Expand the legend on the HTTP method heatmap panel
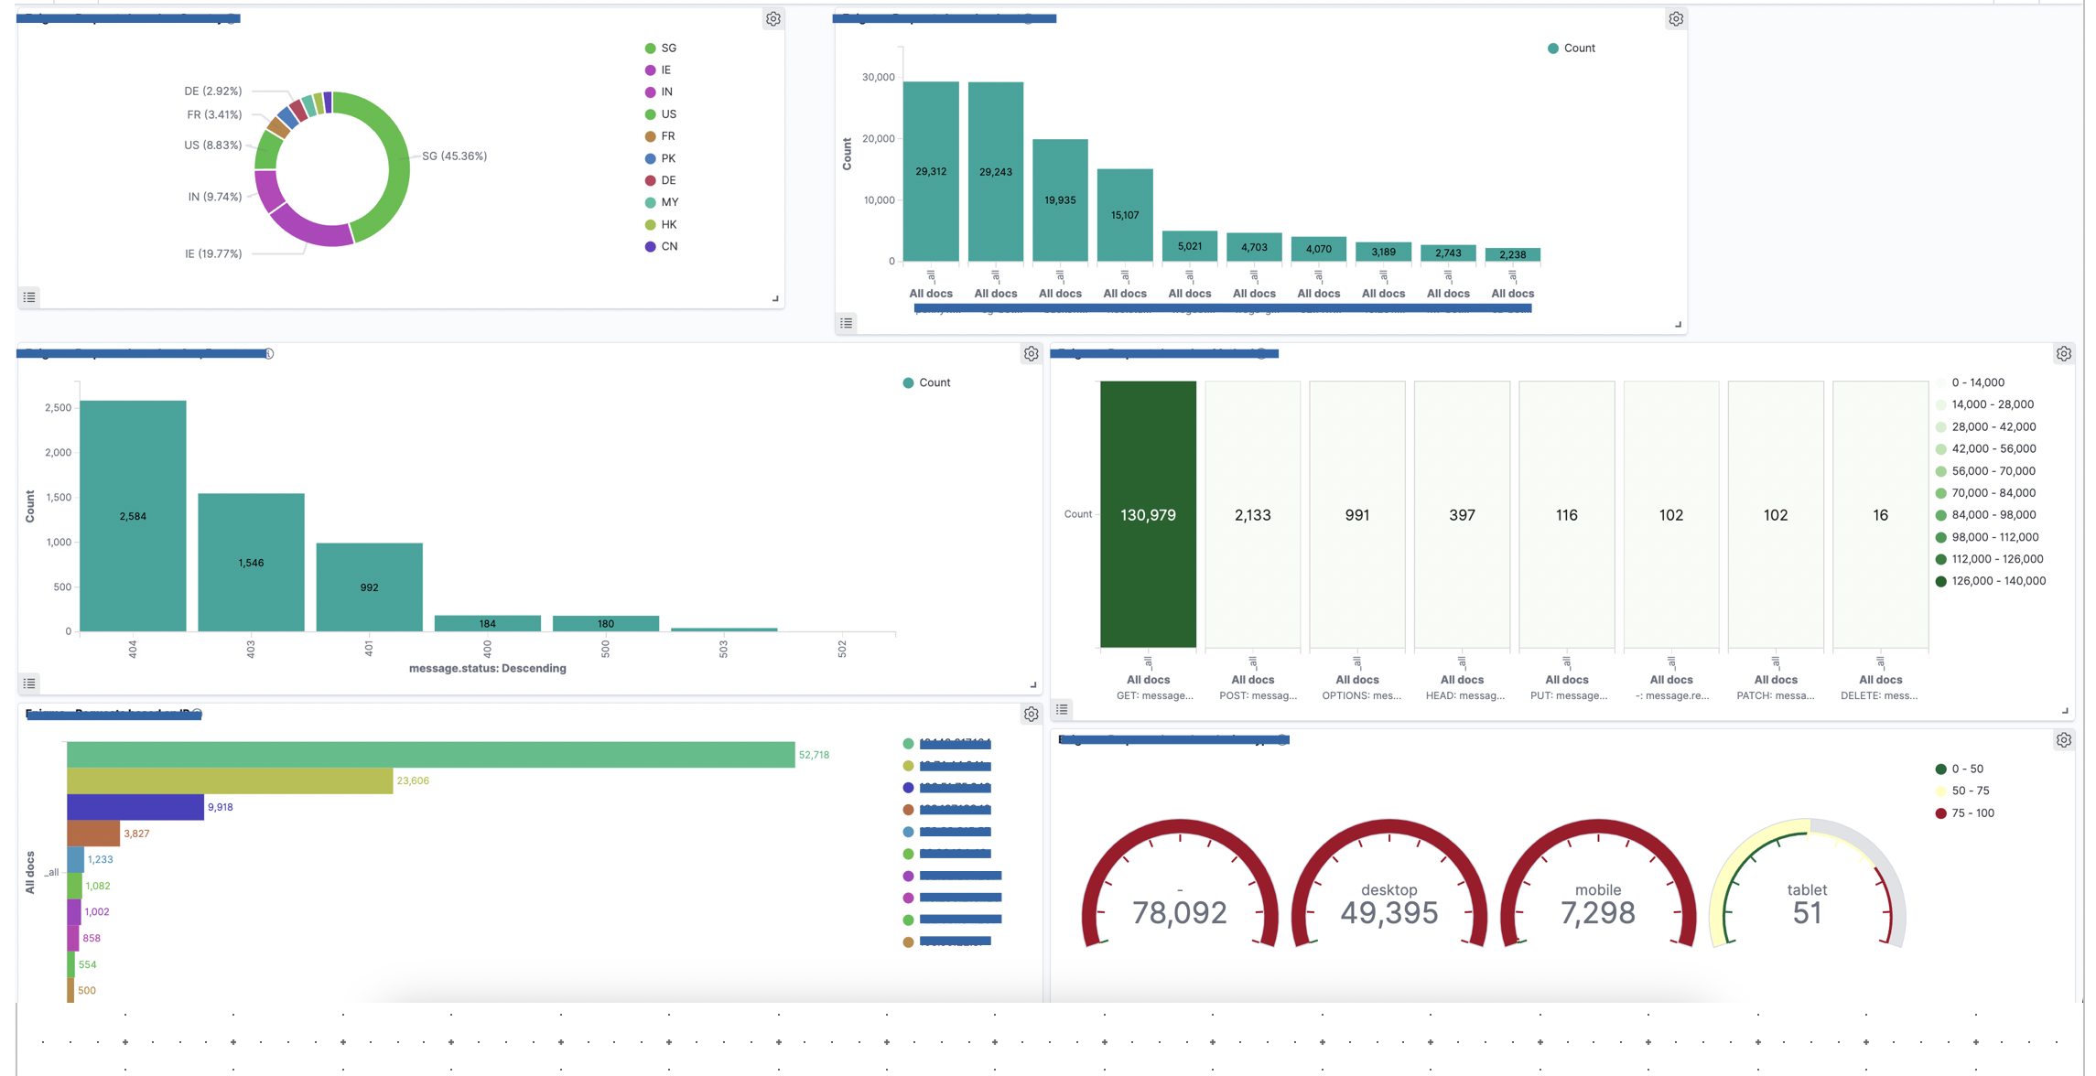The width and height of the screenshot is (2096, 1076). pyautogui.click(x=1061, y=709)
